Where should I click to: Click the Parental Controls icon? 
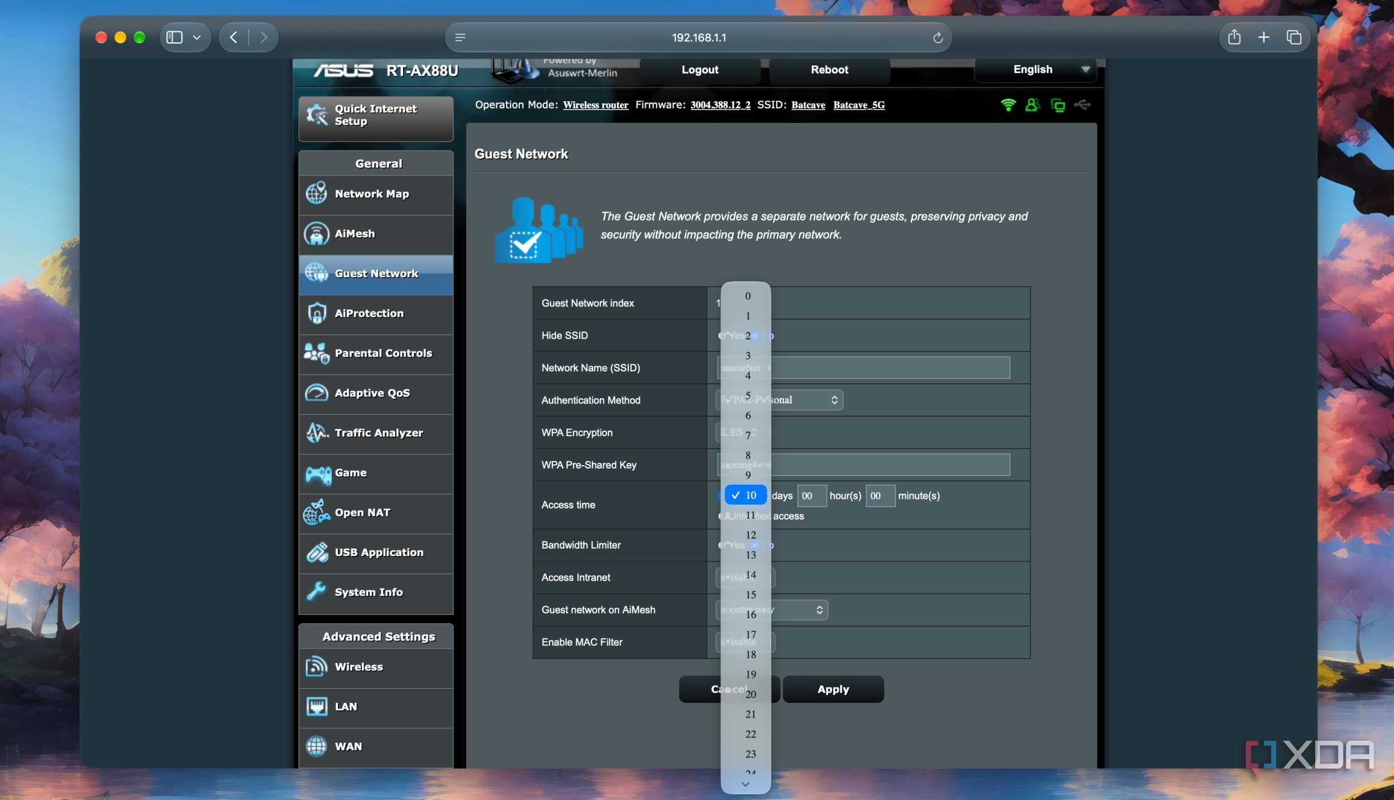(316, 353)
